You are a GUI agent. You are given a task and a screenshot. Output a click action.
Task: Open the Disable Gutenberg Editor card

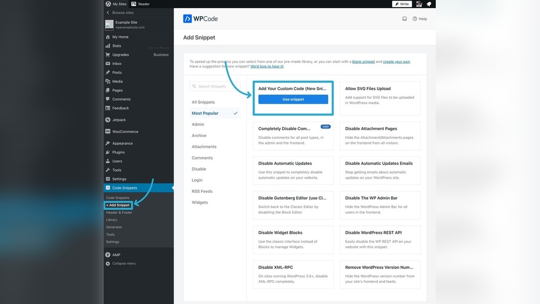(293, 205)
